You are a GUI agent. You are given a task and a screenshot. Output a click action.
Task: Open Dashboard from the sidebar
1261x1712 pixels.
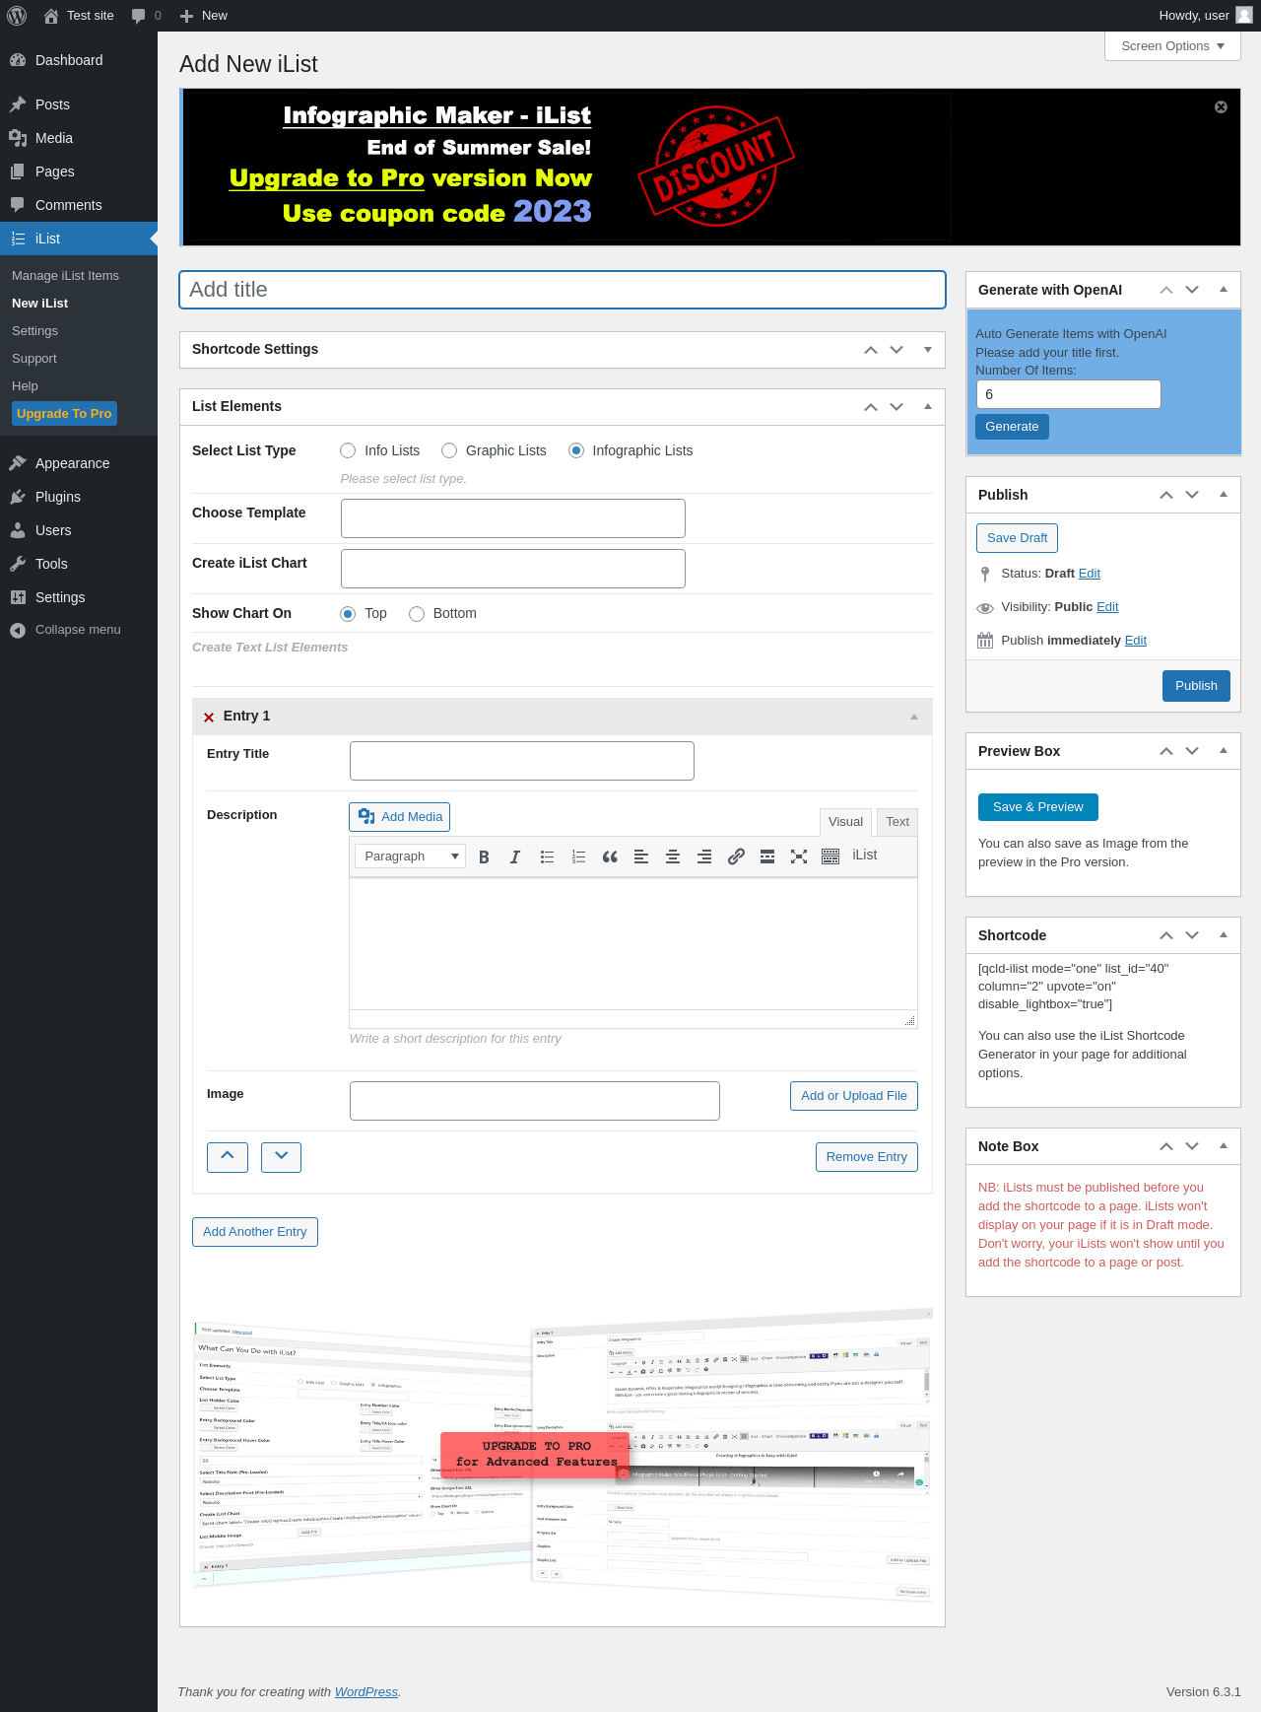click(x=79, y=60)
